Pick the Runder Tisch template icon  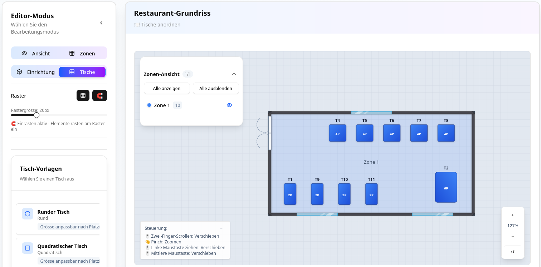click(28, 214)
